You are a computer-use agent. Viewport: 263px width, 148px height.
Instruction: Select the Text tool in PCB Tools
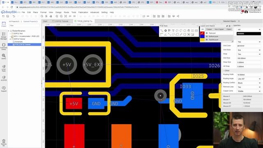173,30
